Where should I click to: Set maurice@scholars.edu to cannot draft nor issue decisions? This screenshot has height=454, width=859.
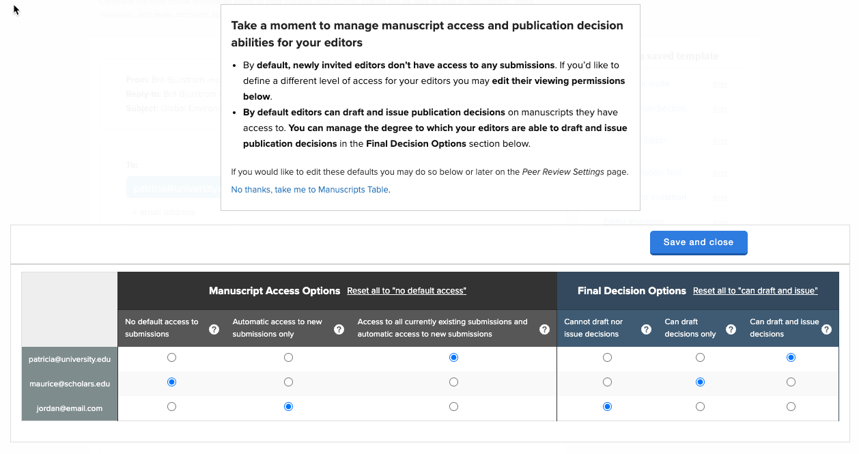(607, 382)
